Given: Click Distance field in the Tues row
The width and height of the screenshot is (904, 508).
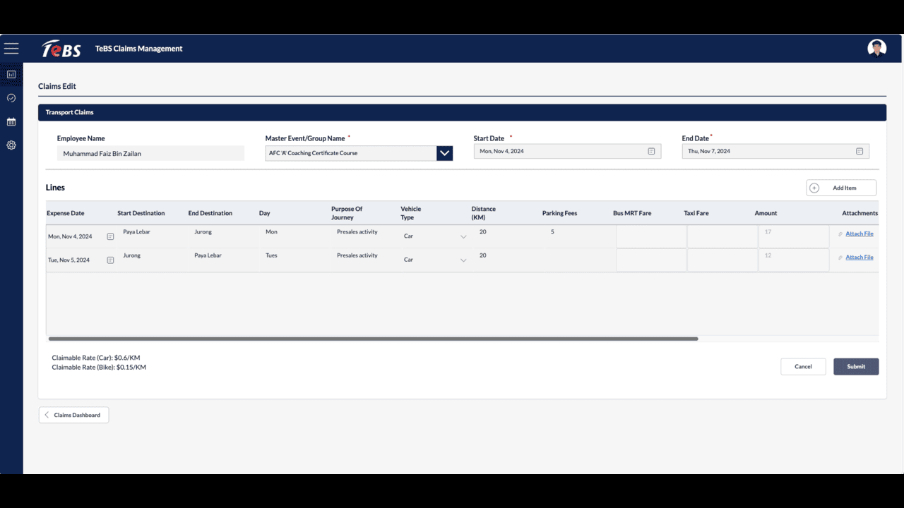Looking at the screenshot, I should click(507, 260).
